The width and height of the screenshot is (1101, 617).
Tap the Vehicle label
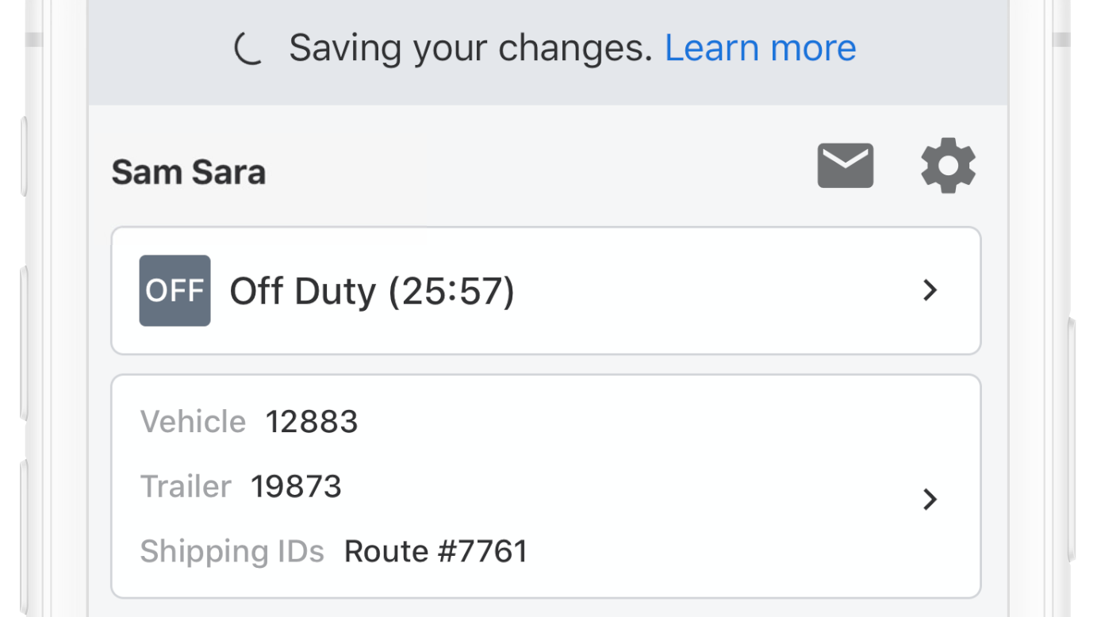[x=193, y=422]
